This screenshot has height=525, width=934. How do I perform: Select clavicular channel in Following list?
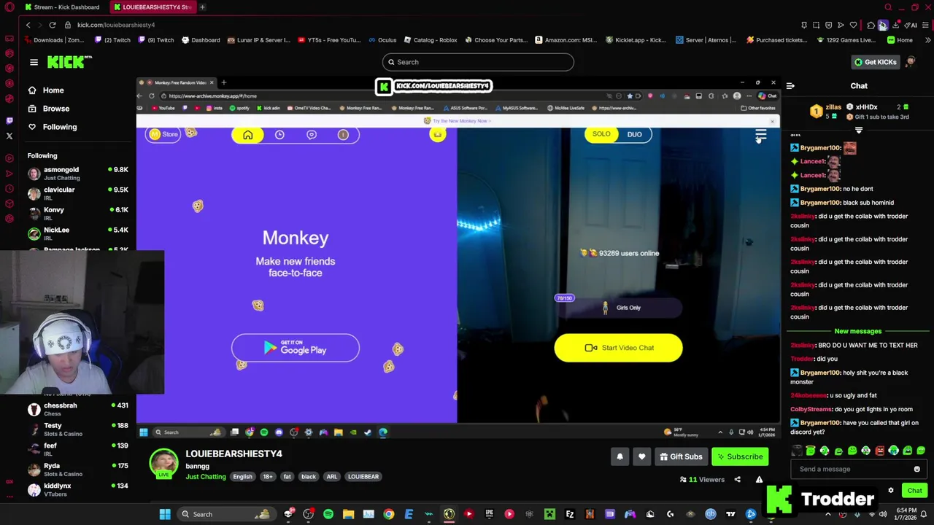77,193
